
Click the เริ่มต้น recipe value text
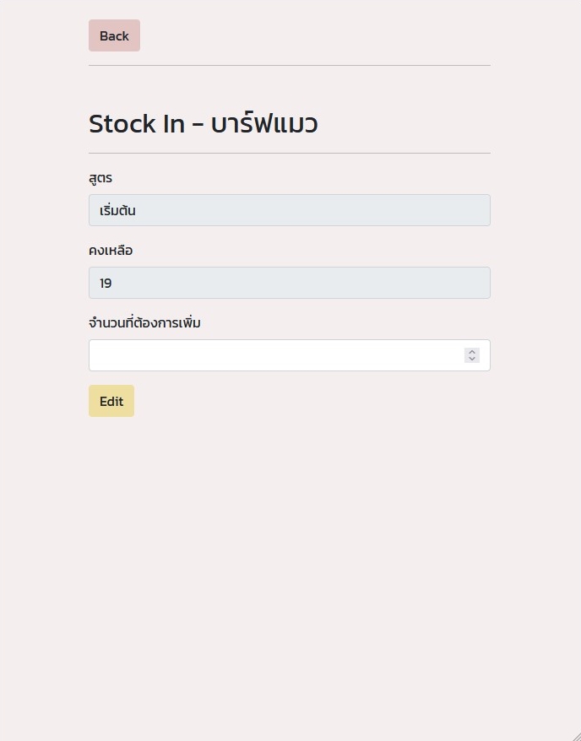click(x=117, y=210)
